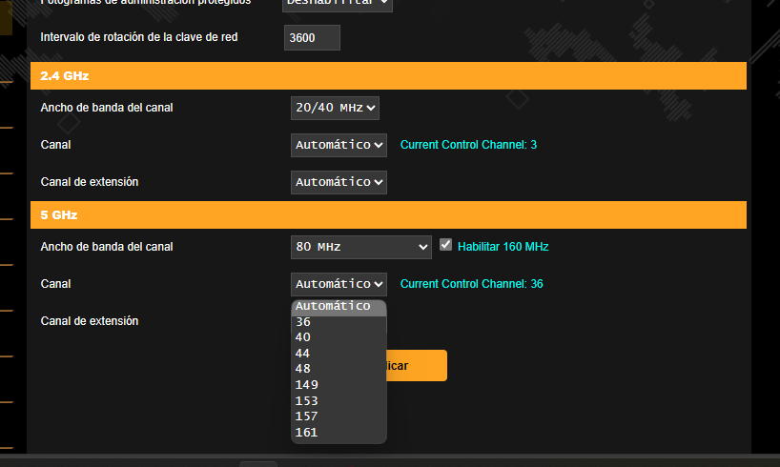
Task: Click the orange Aplicar button
Action: (417, 366)
